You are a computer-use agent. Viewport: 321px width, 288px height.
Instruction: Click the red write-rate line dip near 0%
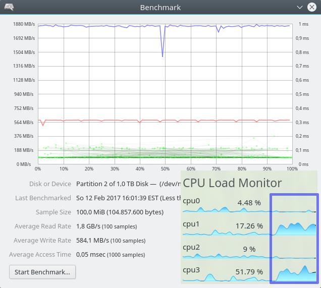point(43,124)
